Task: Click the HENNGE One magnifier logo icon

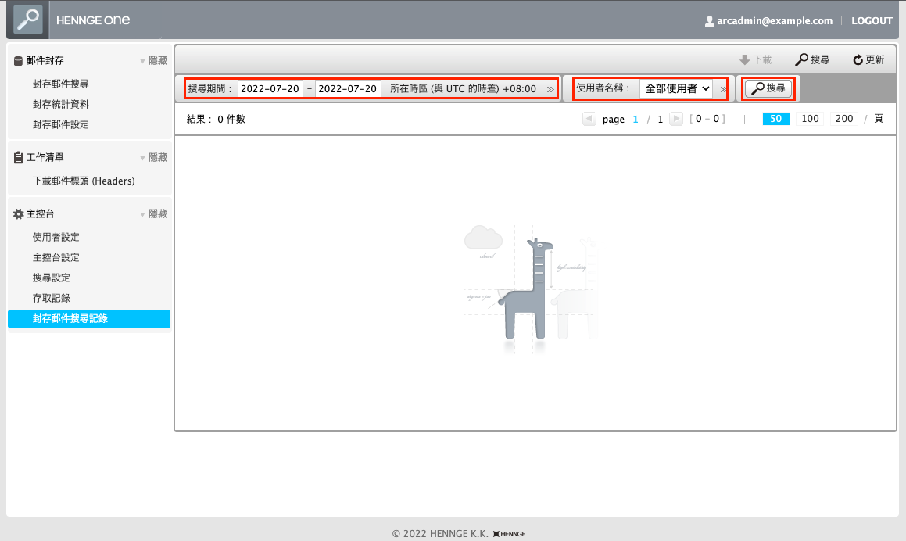Action: click(x=28, y=20)
